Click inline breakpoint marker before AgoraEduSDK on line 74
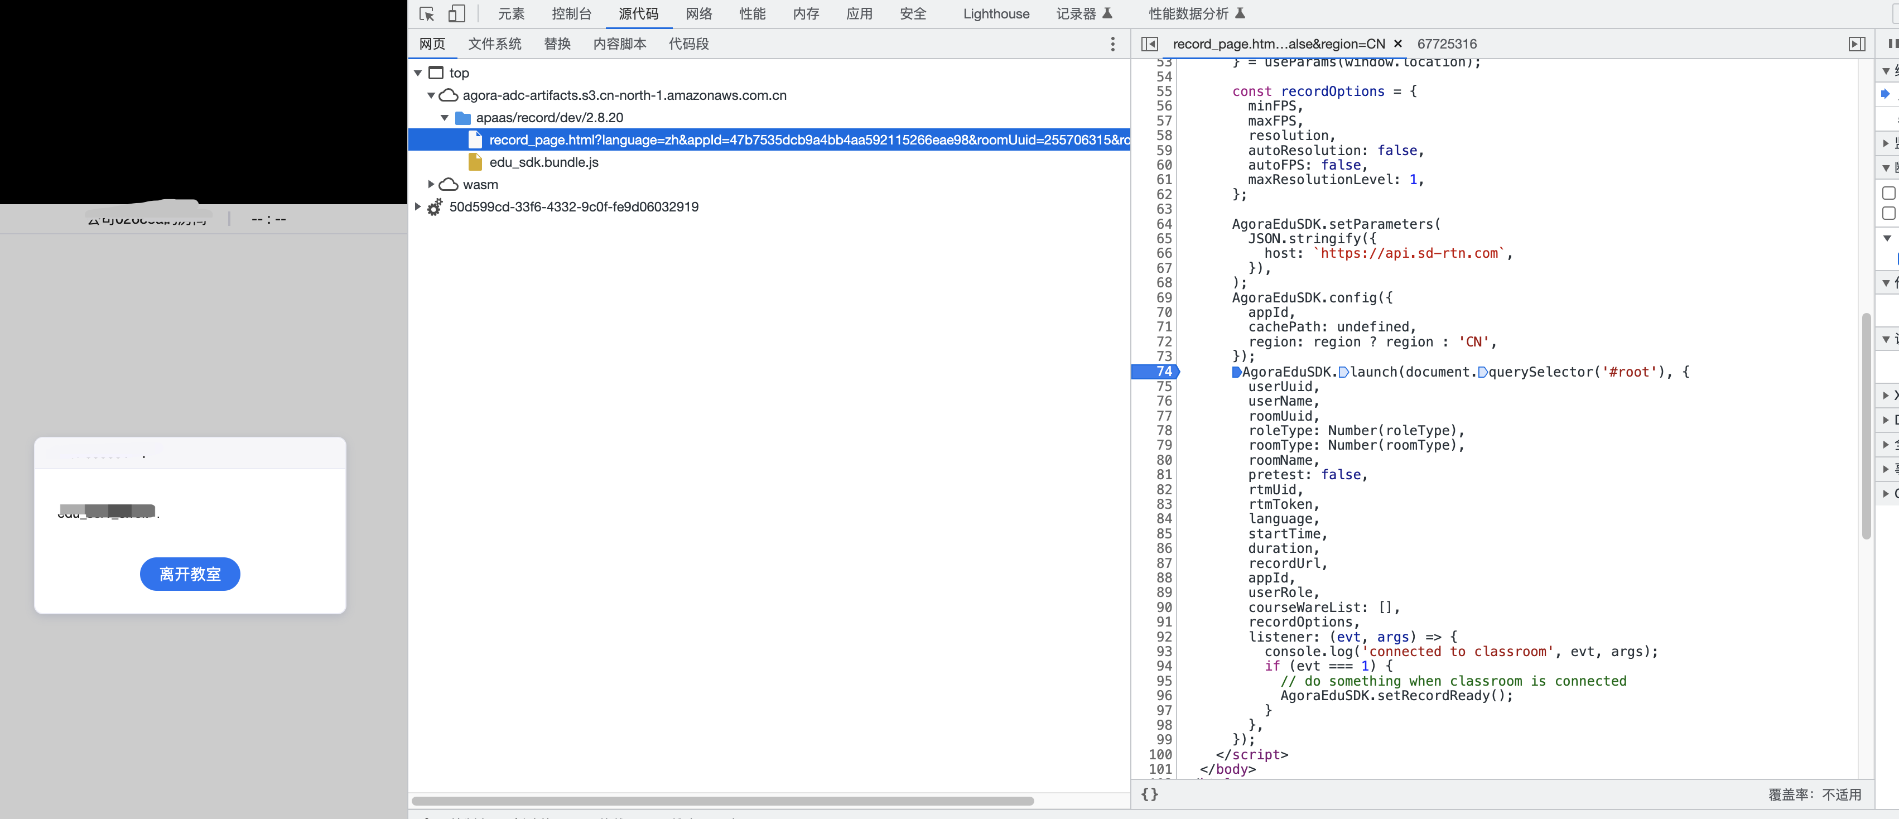Screen dimensions: 1899x819 pos(1236,372)
